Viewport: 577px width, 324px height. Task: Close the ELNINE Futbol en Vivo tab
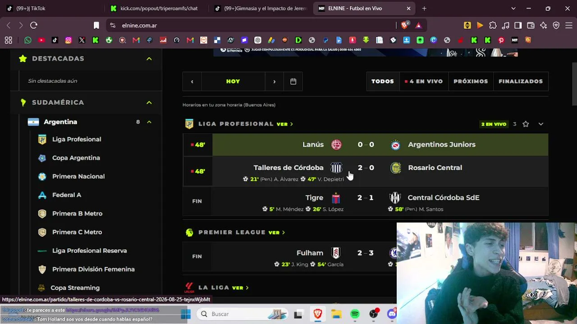[x=408, y=8]
